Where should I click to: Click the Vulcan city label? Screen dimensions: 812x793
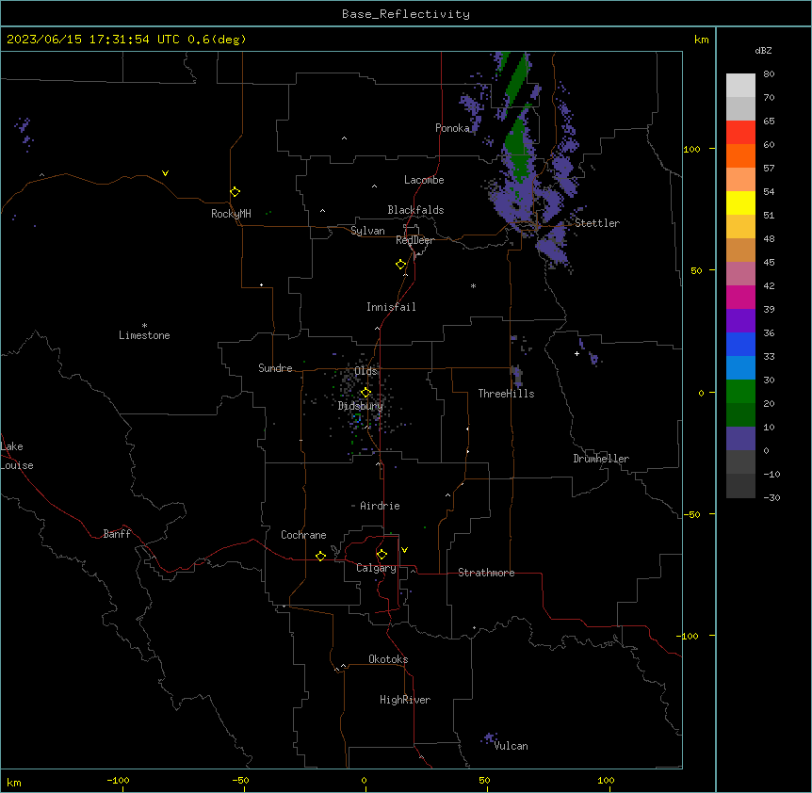pyautogui.click(x=512, y=746)
